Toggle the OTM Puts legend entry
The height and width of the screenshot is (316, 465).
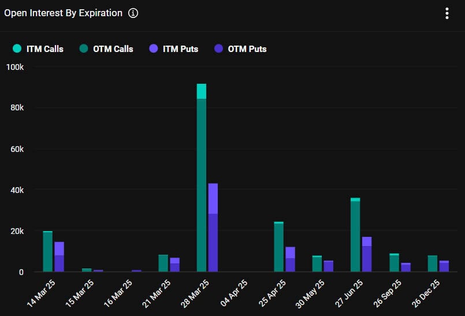tap(240, 49)
